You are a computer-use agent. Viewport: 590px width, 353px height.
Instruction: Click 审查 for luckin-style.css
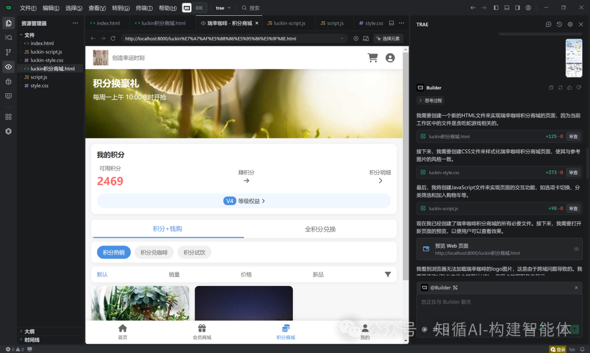(x=574, y=172)
